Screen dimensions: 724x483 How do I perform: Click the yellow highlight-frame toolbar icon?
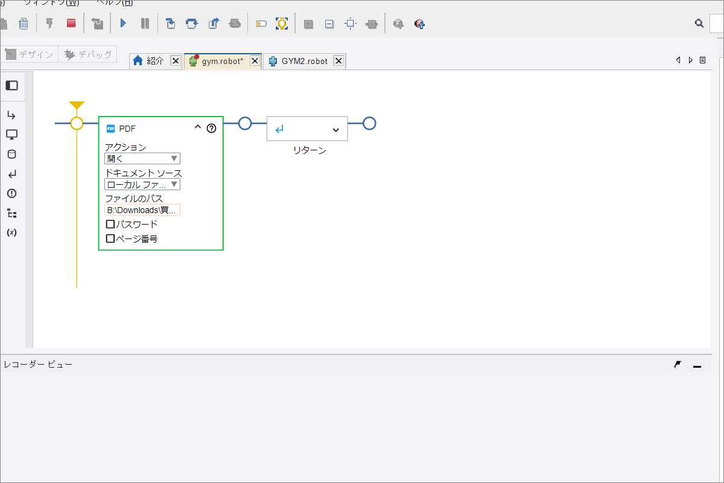click(282, 24)
